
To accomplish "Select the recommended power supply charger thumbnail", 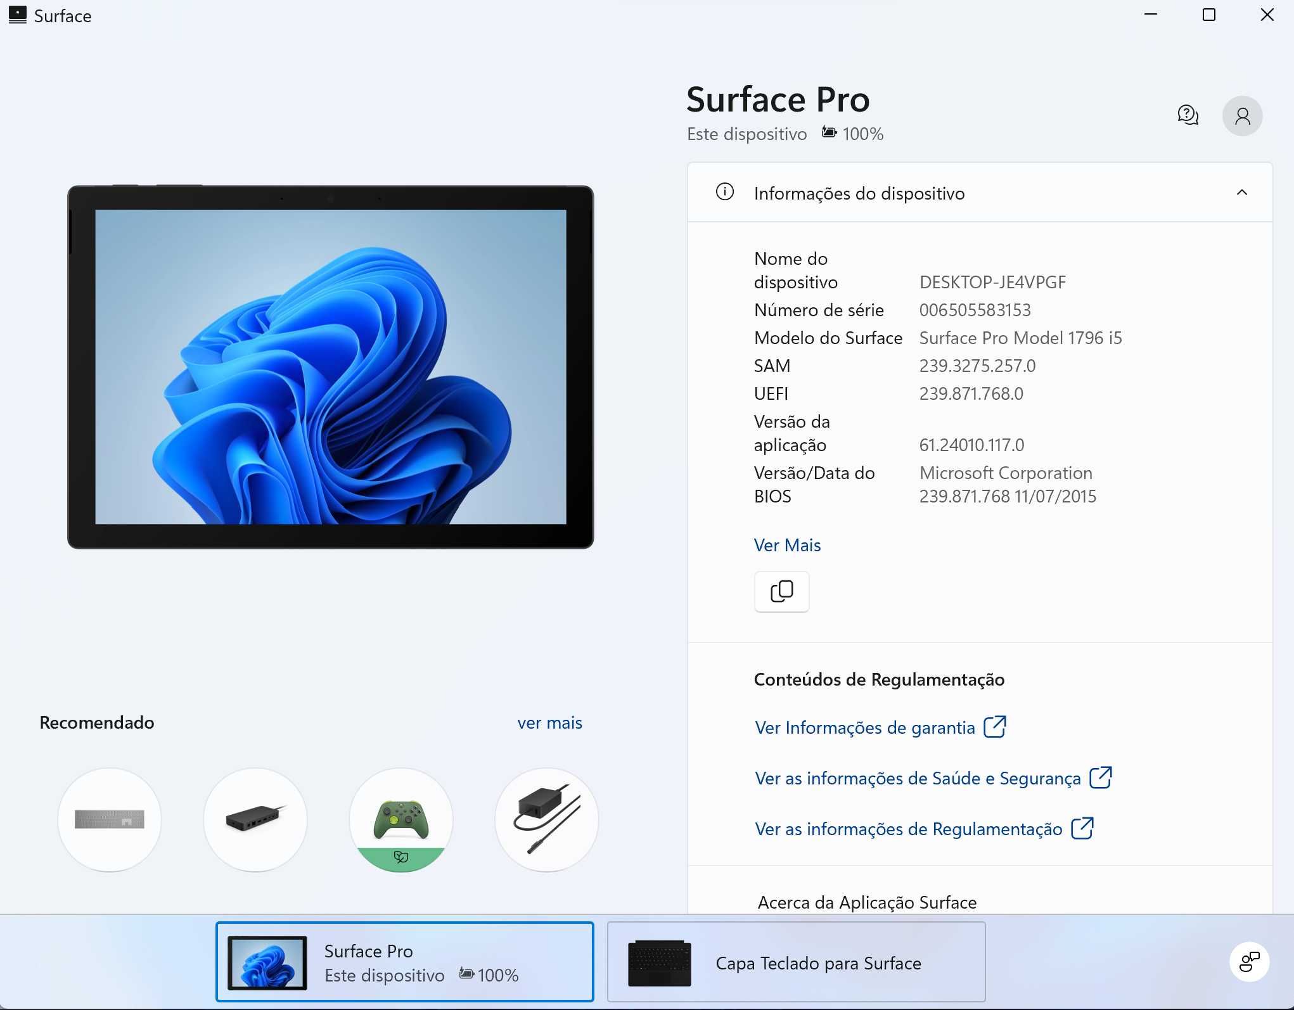I will [x=547, y=820].
